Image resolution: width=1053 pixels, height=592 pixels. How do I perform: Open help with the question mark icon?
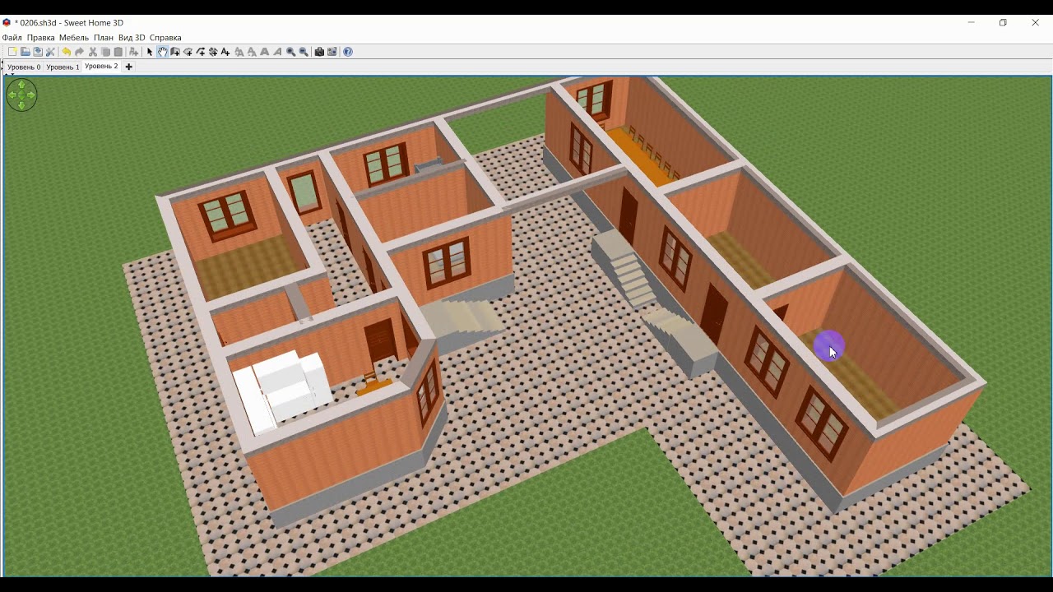[348, 52]
